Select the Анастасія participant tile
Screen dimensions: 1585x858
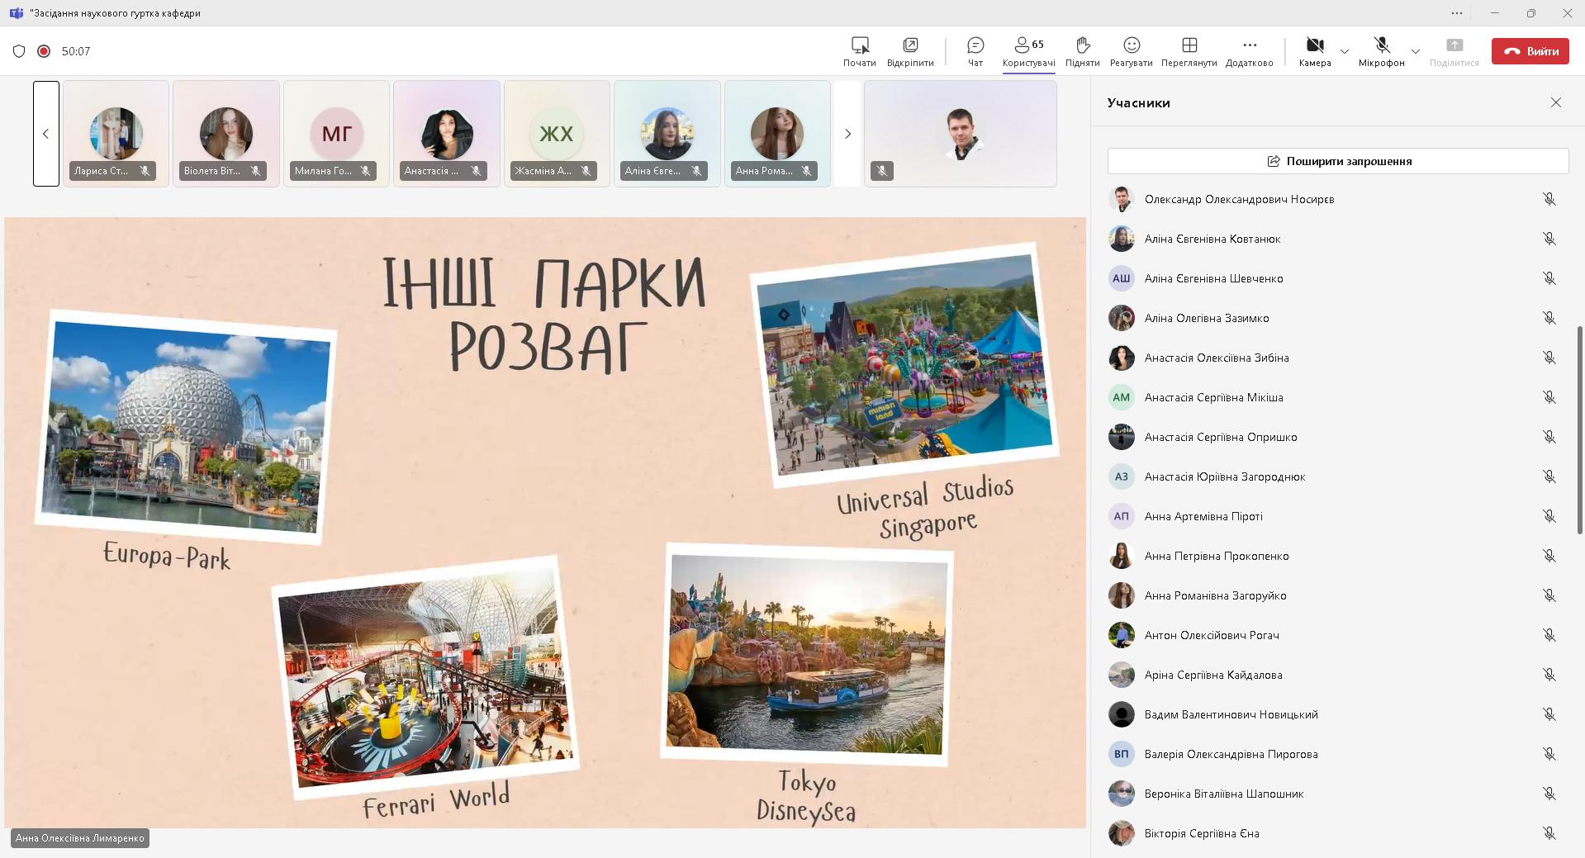click(x=447, y=134)
